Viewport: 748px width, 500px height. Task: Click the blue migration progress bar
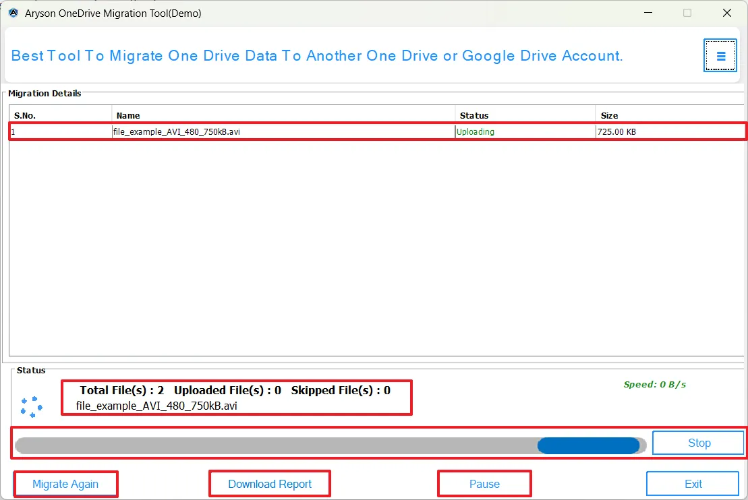coord(588,445)
